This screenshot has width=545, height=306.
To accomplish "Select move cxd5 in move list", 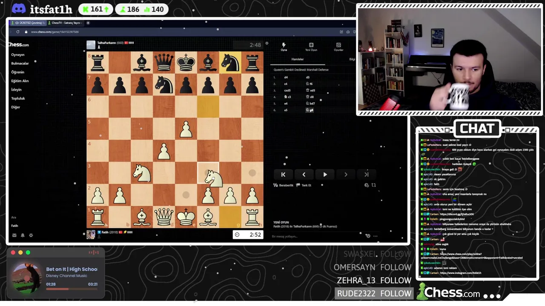I will pyautogui.click(x=287, y=91).
